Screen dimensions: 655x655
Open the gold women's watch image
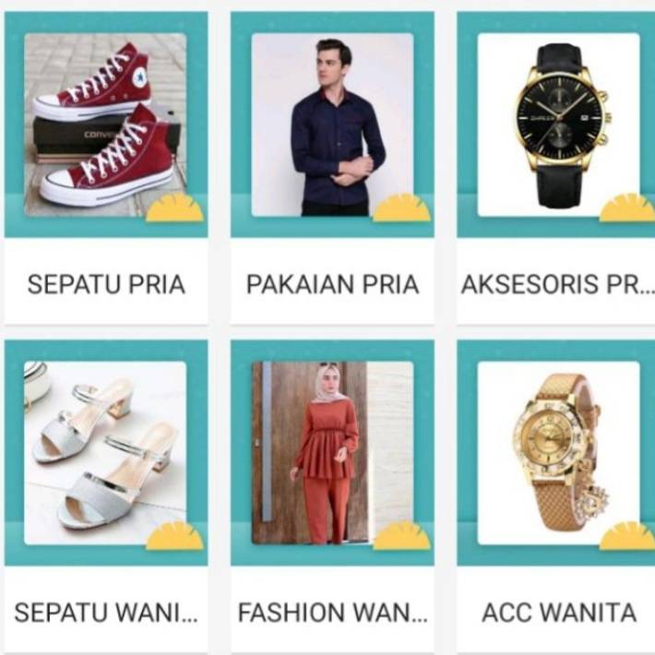pyautogui.click(x=559, y=453)
